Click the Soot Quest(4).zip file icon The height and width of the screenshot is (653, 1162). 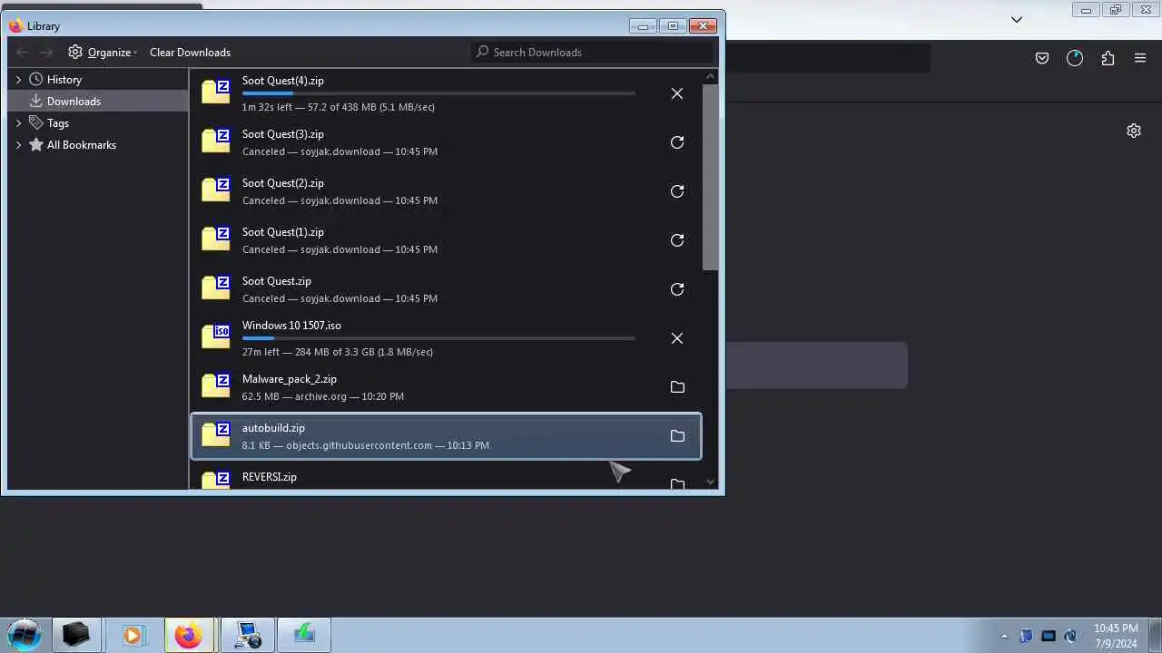[x=216, y=92]
